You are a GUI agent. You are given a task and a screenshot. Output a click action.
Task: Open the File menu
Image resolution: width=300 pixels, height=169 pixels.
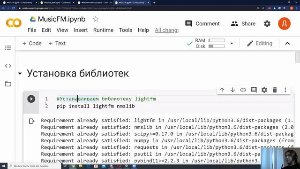tap(32, 30)
